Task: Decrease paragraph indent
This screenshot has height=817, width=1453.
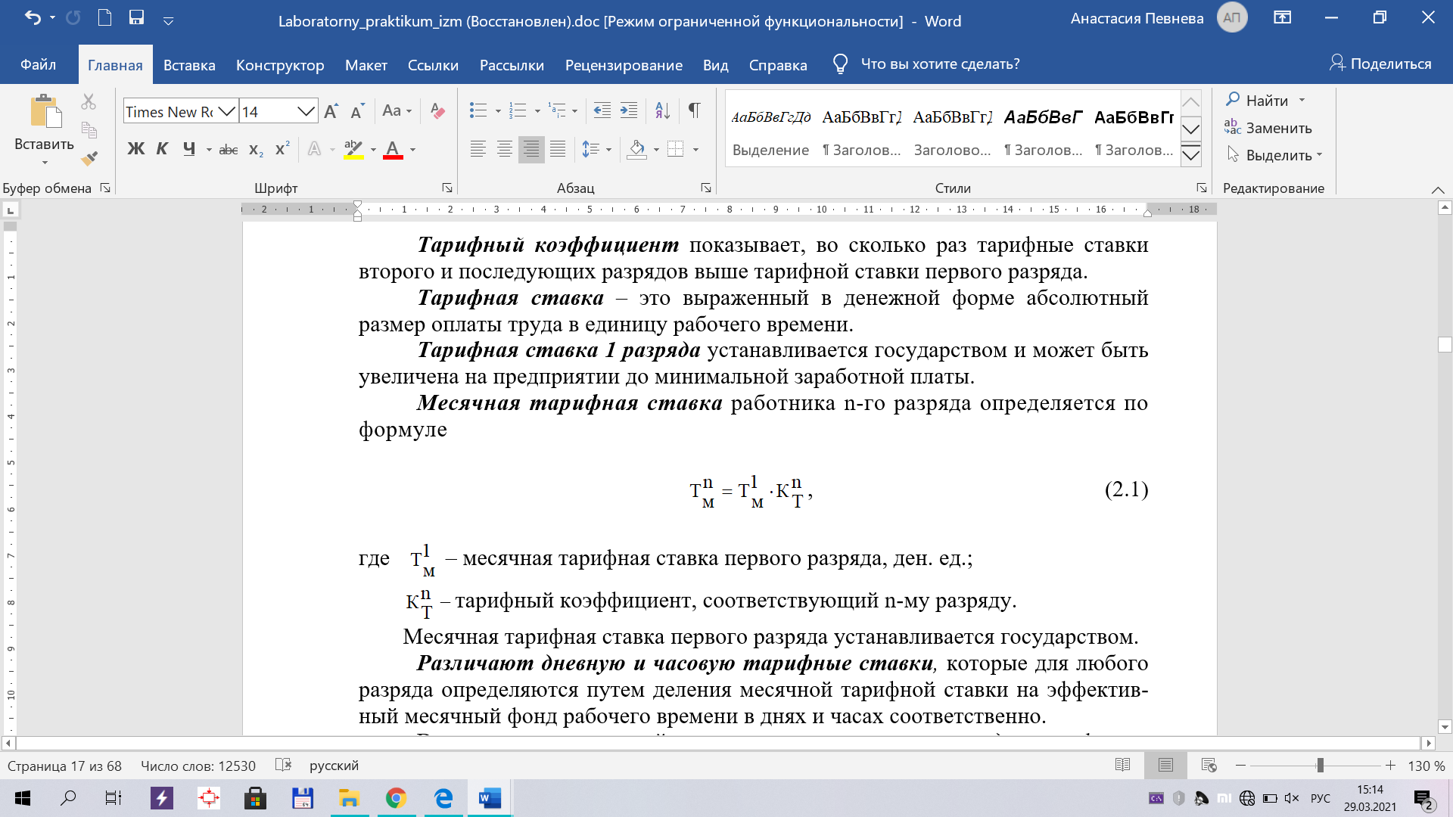Action: [602, 111]
